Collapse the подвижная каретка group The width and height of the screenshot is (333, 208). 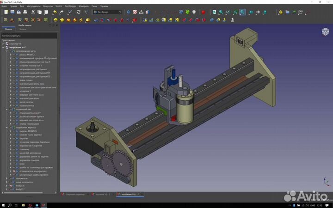pos(6,127)
